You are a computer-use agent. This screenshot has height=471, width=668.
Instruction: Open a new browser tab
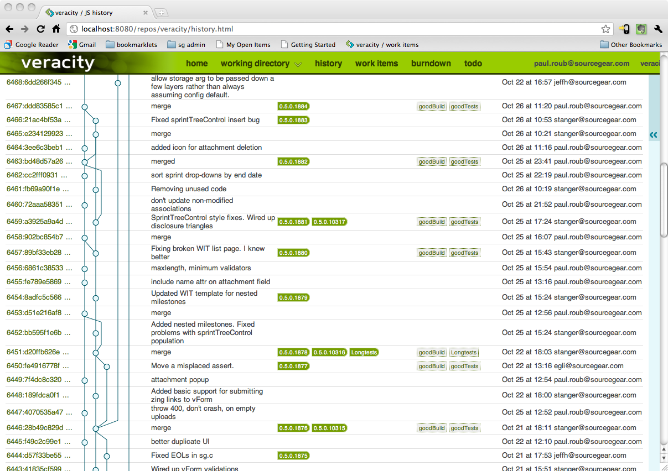click(x=160, y=12)
